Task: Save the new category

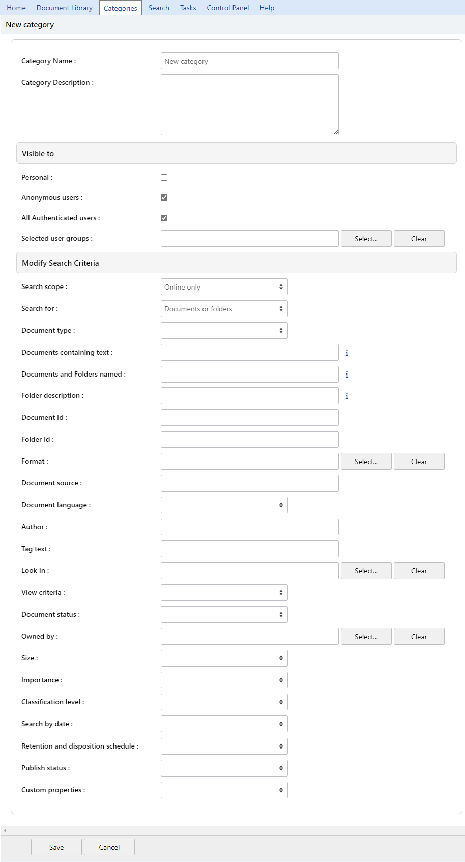Action: pyautogui.click(x=56, y=847)
